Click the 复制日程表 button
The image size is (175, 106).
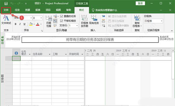click(x=137, y=21)
